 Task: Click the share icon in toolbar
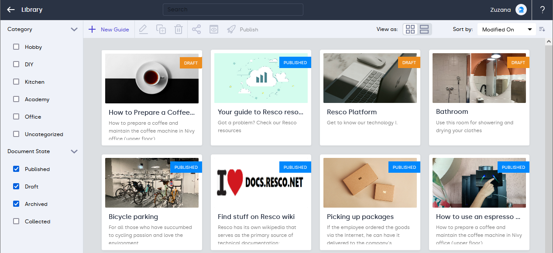pyautogui.click(x=196, y=29)
